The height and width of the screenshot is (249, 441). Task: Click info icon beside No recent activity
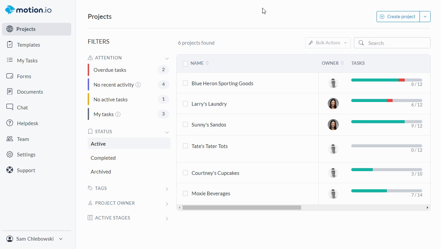tap(138, 85)
